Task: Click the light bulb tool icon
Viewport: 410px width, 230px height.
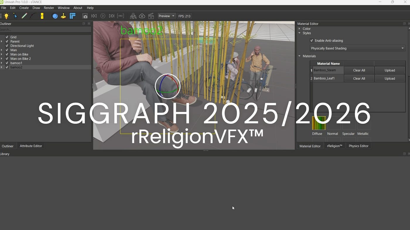Action: (x=6, y=16)
